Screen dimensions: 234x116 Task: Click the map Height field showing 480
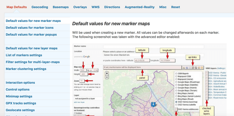point(84,74)
